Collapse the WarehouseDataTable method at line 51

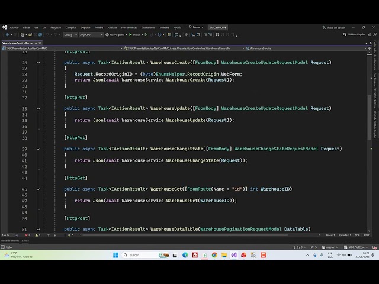pos(38,230)
